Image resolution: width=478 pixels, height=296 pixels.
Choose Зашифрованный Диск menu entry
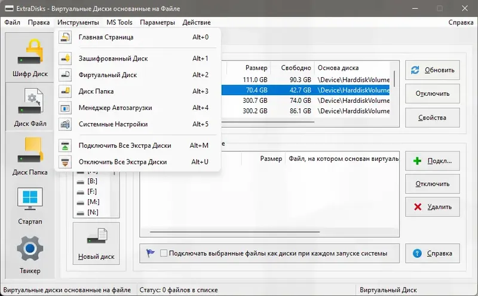coord(137,59)
